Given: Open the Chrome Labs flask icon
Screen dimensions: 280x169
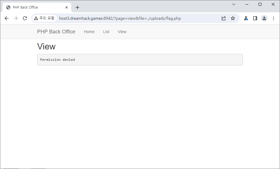Looking at the screenshot, I should 246,18.
